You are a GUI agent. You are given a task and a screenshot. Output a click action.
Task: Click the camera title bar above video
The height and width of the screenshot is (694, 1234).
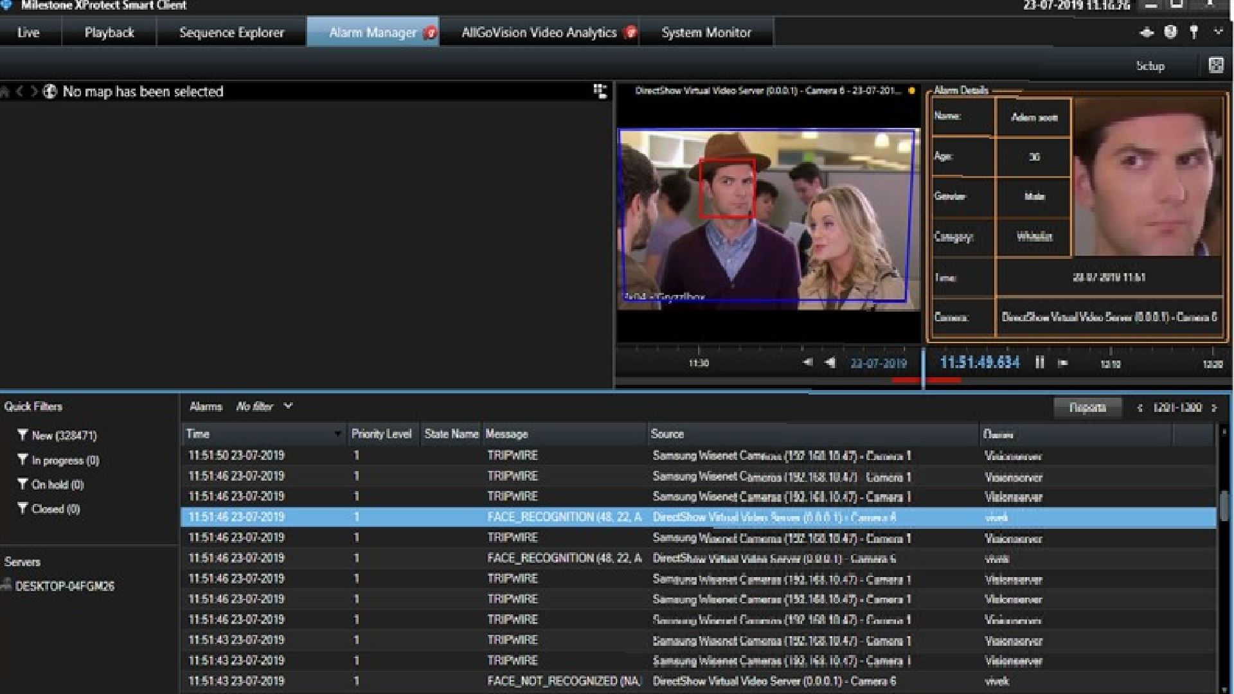[769, 91]
